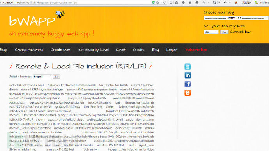Open downloads with the down-arrow icon

click(x=183, y=2)
